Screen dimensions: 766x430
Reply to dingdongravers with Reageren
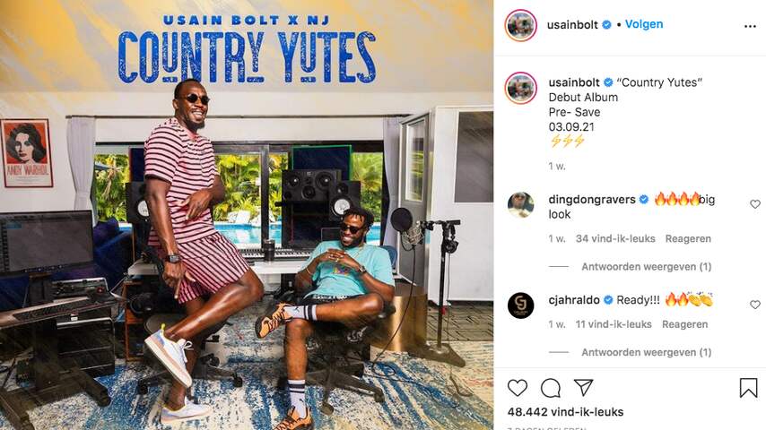[x=688, y=238]
